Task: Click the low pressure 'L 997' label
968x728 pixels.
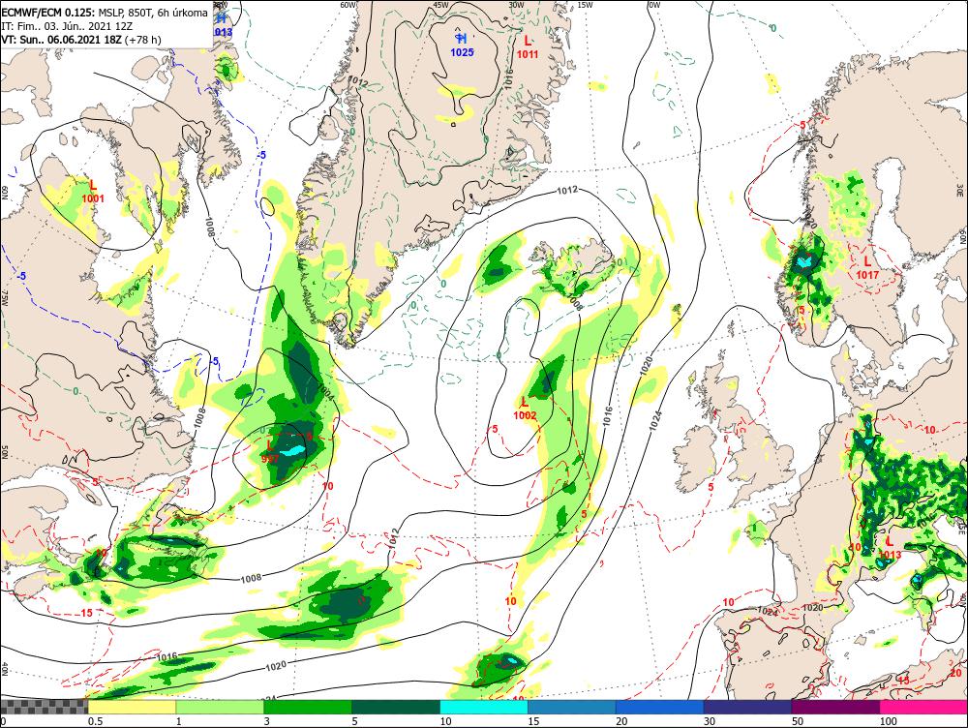Action: pyautogui.click(x=270, y=451)
